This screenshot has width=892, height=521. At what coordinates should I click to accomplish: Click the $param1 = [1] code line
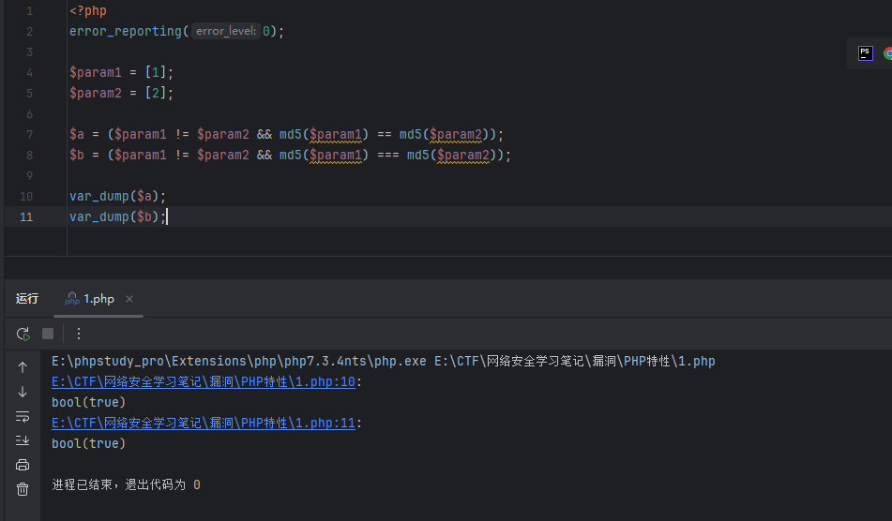(x=122, y=72)
